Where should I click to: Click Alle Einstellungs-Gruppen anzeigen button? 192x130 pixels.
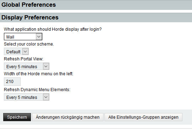tap(143, 117)
